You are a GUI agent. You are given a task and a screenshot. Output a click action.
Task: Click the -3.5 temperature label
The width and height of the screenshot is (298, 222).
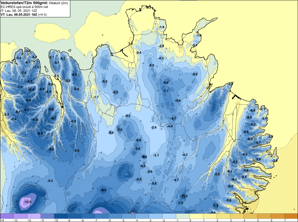coord(6,115)
